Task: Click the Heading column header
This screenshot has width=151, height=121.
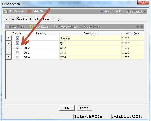Action: 41,33
